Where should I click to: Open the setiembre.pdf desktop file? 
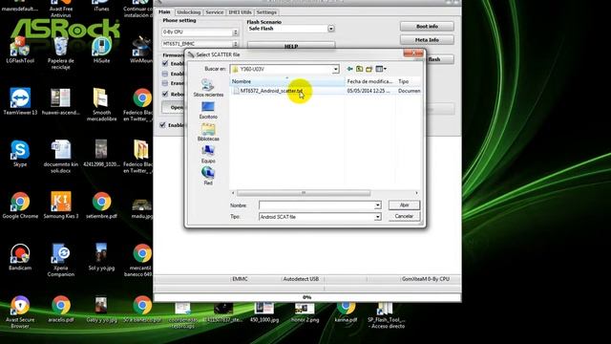click(101, 205)
